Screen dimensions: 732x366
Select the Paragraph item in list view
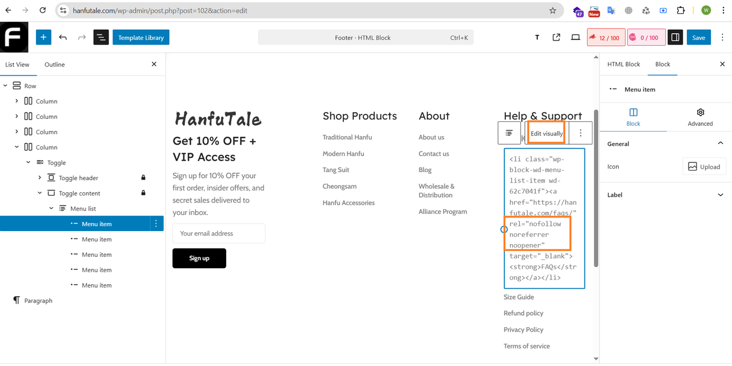38,300
